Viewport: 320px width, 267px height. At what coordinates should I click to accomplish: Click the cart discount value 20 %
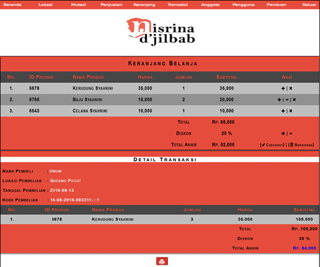pyautogui.click(x=227, y=133)
